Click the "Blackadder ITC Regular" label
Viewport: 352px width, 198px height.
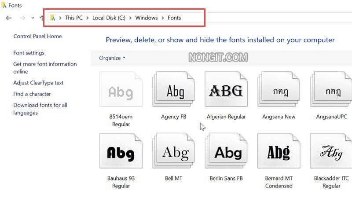331,182
